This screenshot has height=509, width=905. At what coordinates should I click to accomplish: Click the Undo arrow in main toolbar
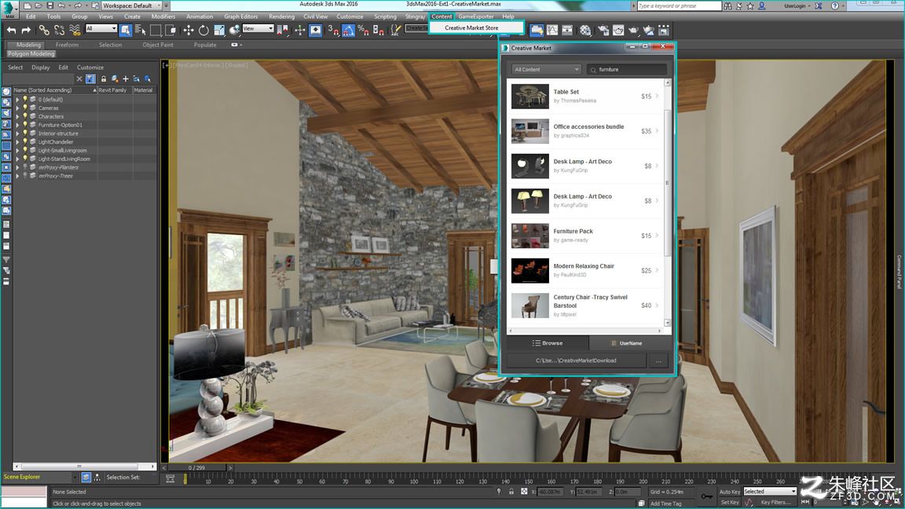coord(12,30)
